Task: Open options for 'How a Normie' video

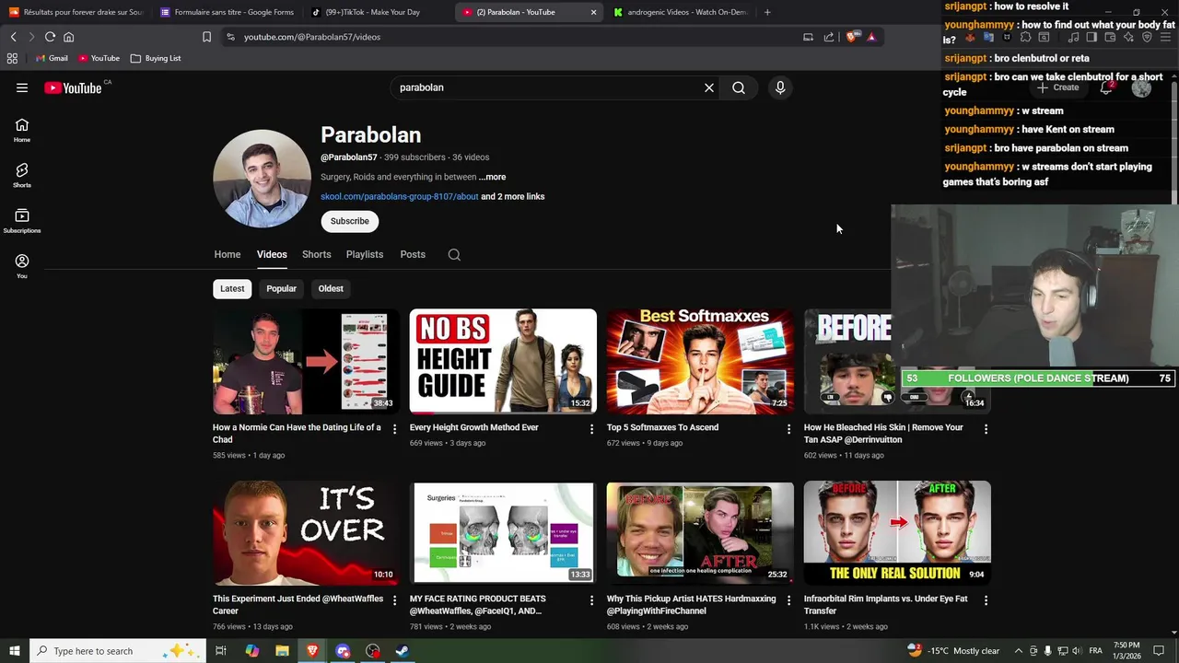Action: 394,429
